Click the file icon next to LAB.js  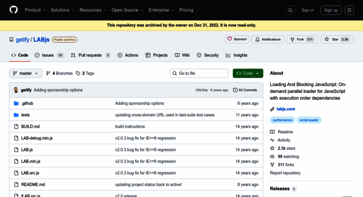(x=16, y=149)
